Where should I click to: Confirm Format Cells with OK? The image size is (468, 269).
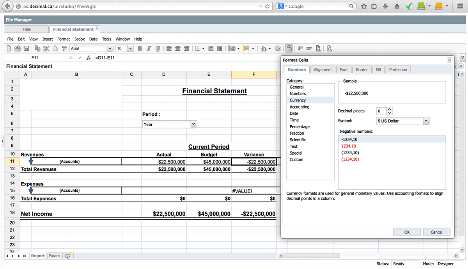(407, 232)
